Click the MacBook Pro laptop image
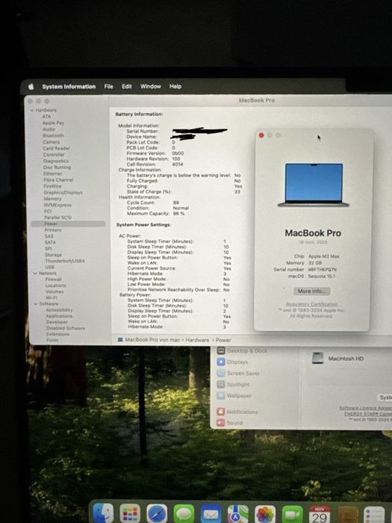392x523 pixels. click(x=314, y=185)
